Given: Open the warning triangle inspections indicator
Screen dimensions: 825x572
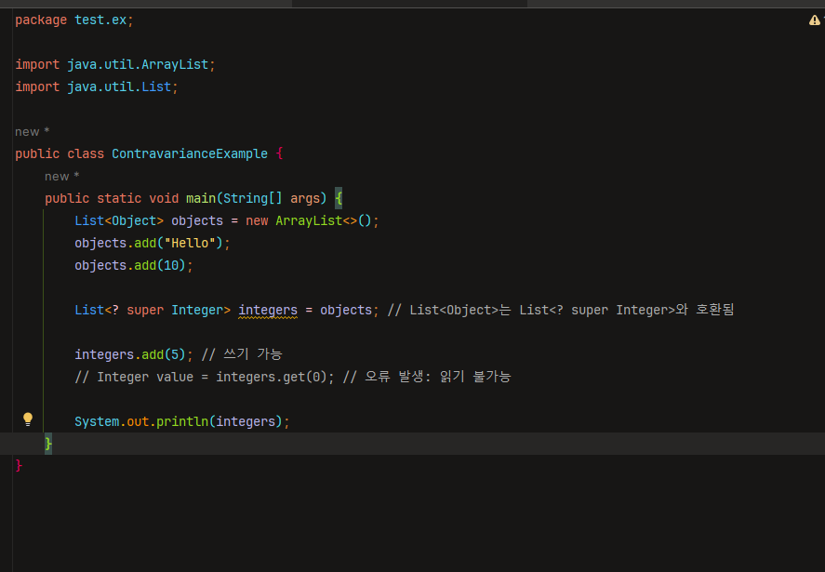Looking at the screenshot, I should pos(814,20).
